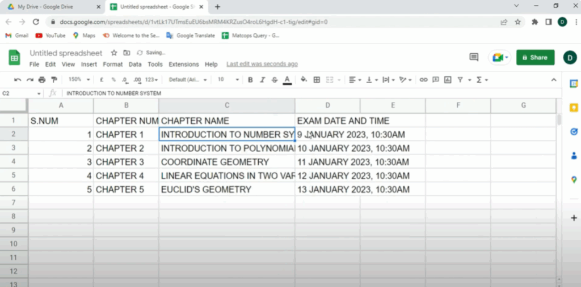Open the borders tool

point(317,80)
